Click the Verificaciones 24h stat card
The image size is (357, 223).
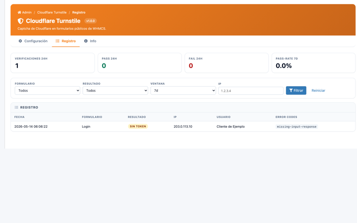point(53,63)
